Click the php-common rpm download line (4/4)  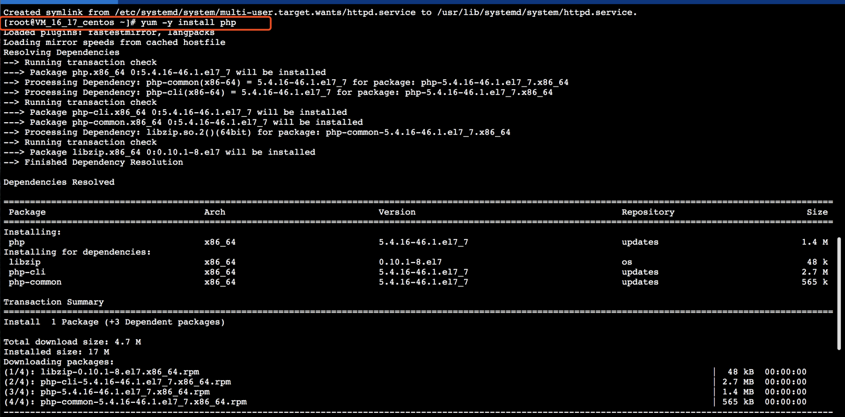143,402
